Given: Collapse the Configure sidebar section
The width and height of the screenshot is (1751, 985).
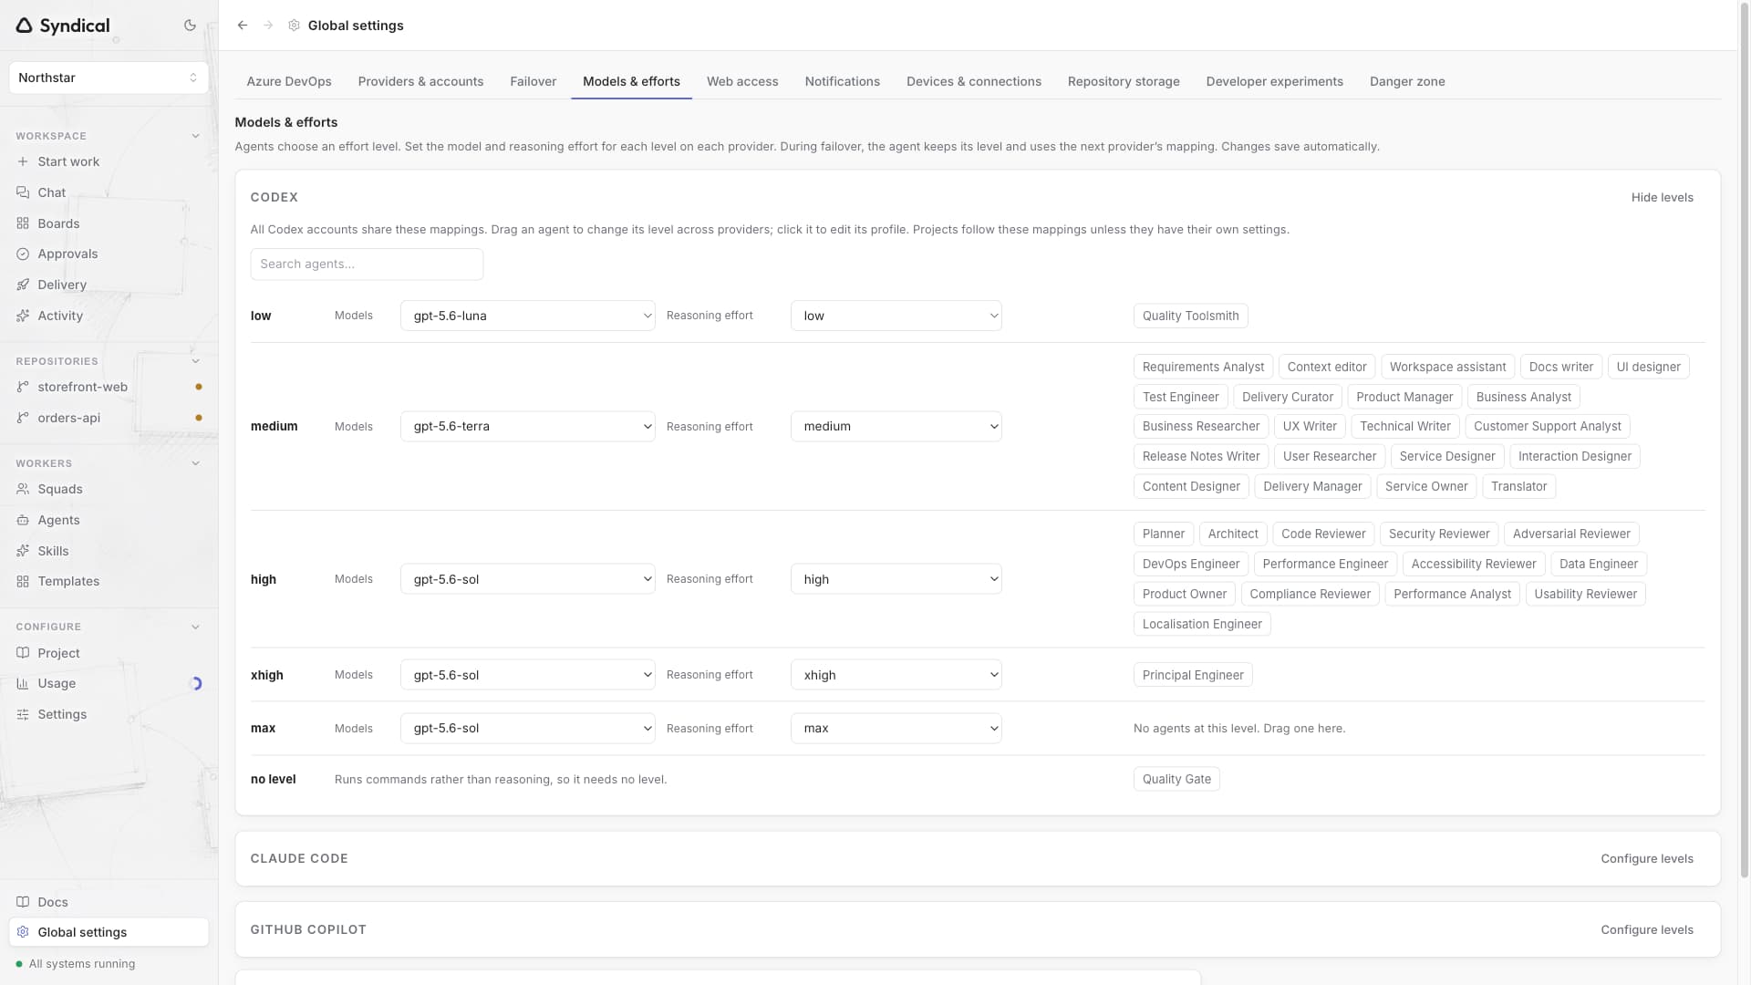Looking at the screenshot, I should pyautogui.click(x=195, y=627).
